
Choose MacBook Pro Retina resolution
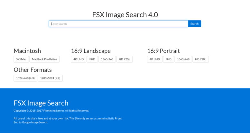pyautogui.click(x=44, y=59)
